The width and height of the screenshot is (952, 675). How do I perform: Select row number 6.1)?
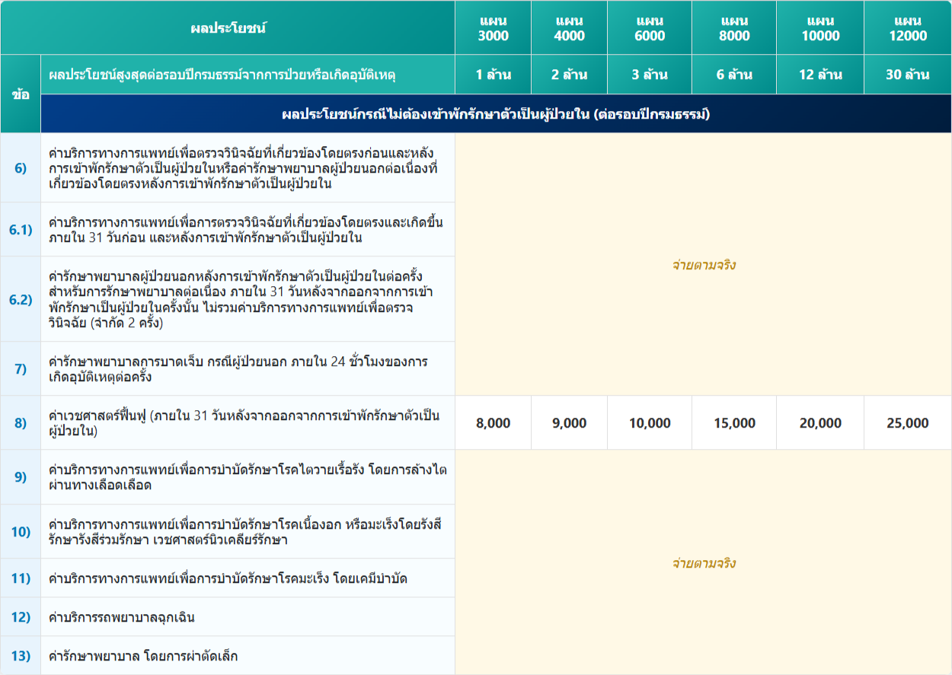point(21,229)
